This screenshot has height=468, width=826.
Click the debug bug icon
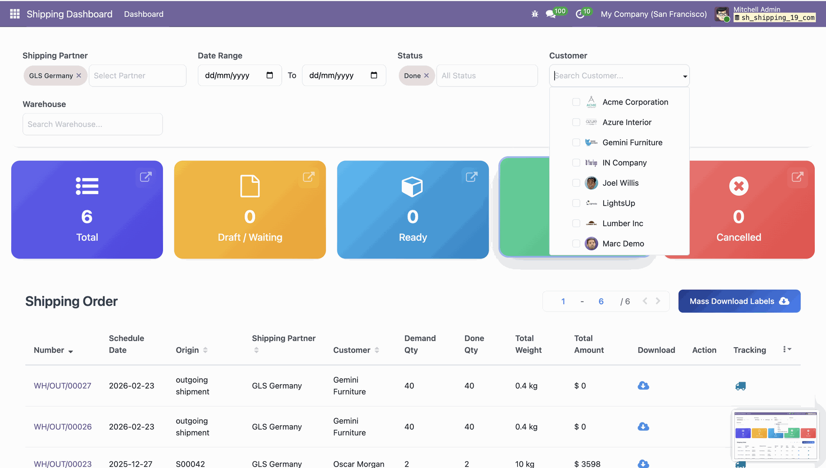(535, 14)
